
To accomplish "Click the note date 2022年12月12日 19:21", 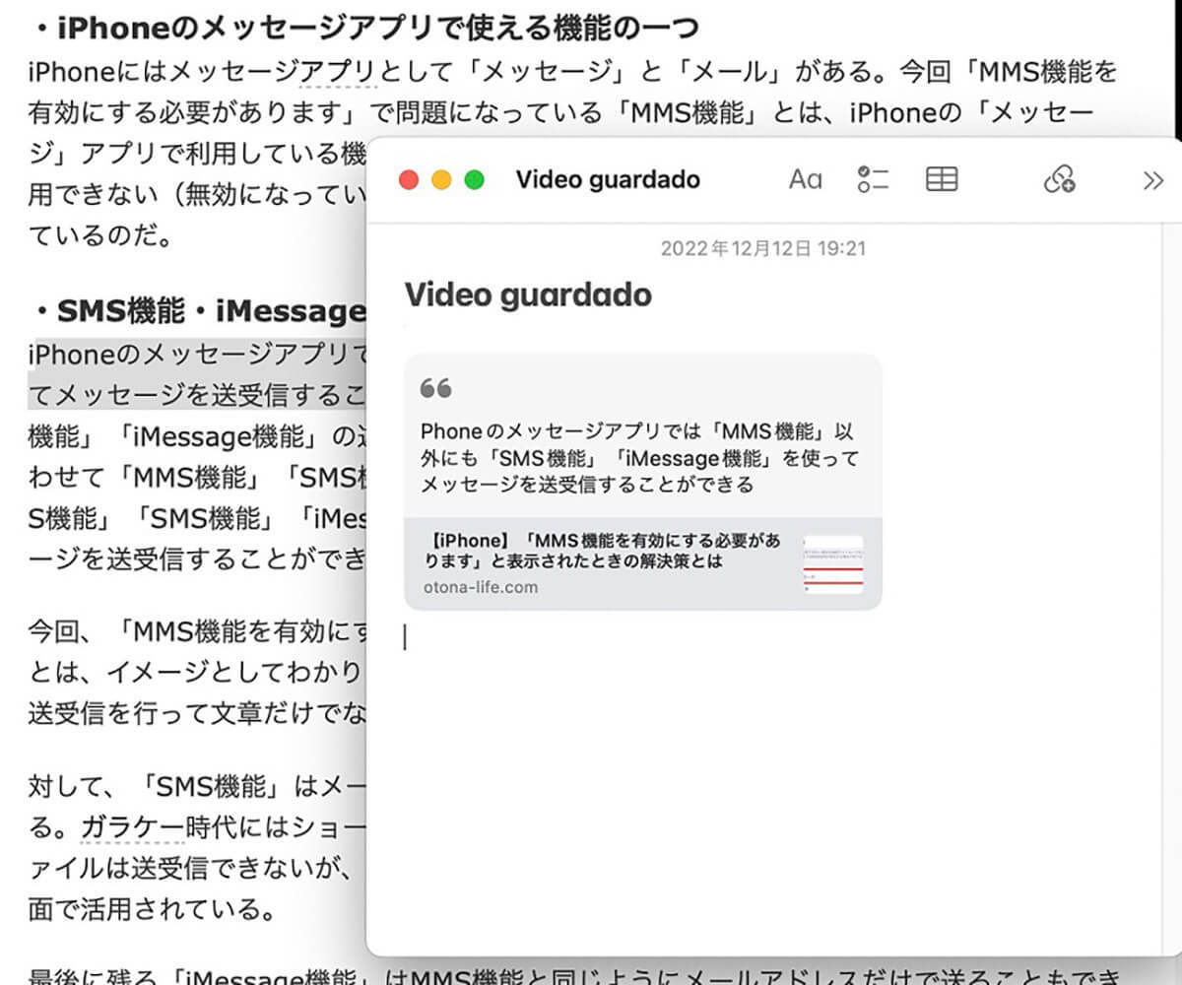I will point(763,249).
